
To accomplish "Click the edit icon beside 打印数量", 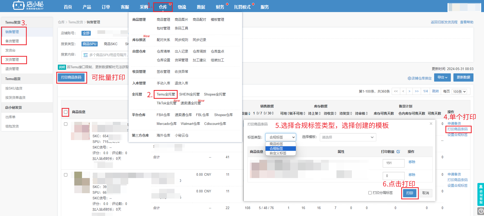I will pyautogui.click(x=398, y=152).
